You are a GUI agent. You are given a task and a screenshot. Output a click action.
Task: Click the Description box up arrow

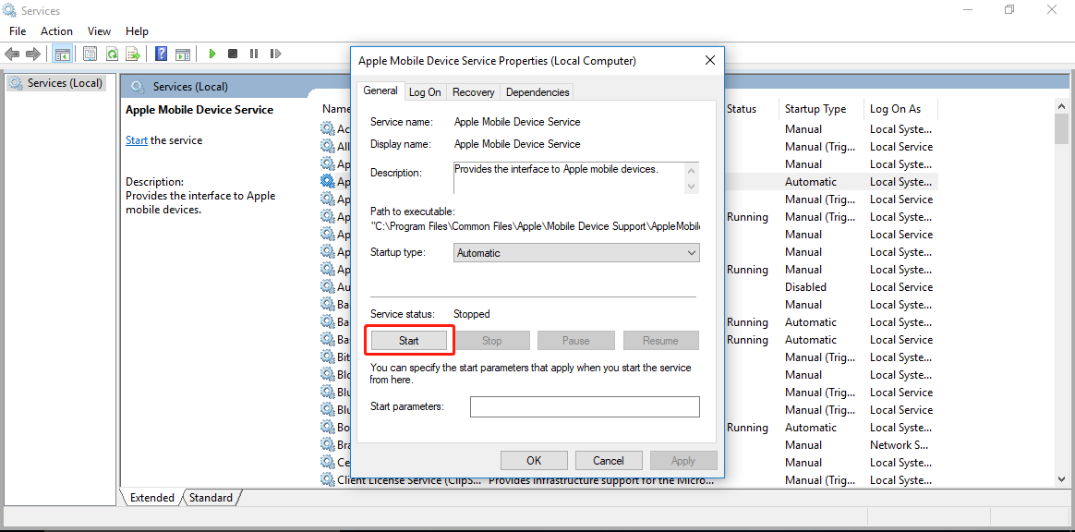click(691, 171)
